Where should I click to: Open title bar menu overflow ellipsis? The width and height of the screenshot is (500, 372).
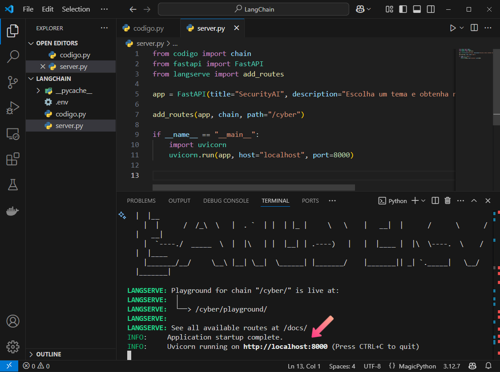[x=104, y=9]
